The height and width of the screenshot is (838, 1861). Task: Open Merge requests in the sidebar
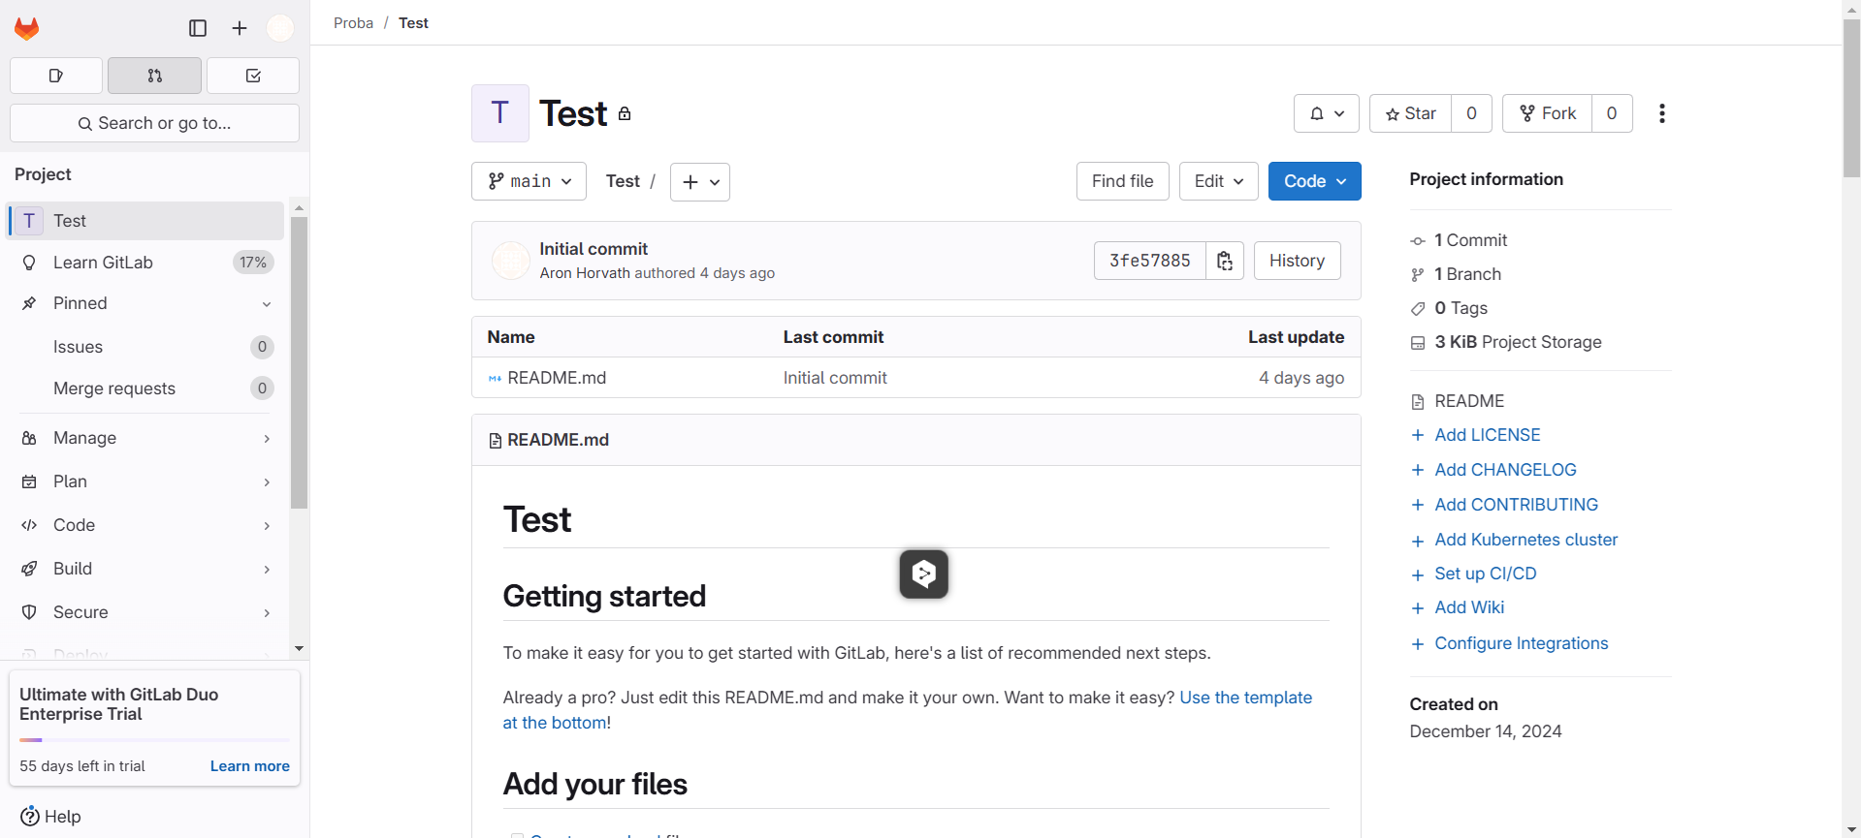[x=114, y=388]
